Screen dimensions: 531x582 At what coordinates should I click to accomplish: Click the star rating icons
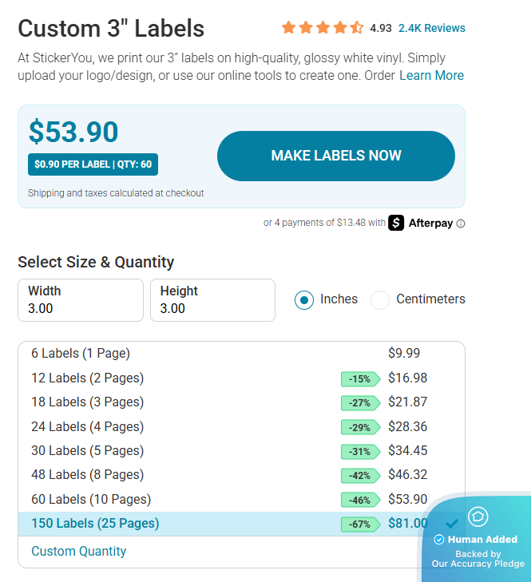[x=323, y=28]
